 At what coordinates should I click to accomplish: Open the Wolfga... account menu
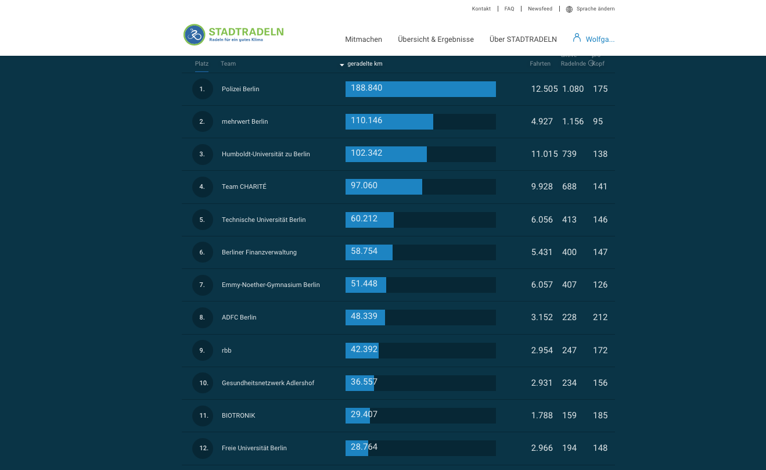[600, 40]
